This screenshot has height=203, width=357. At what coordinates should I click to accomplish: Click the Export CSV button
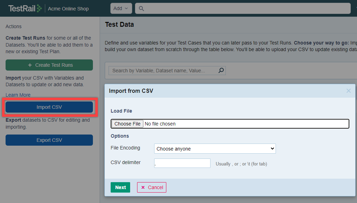pyautogui.click(x=49, y=140)
